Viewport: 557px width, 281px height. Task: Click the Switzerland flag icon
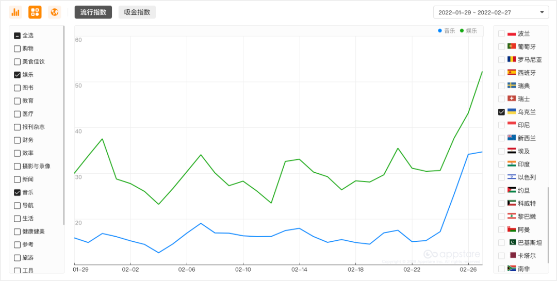coord(512,98)
